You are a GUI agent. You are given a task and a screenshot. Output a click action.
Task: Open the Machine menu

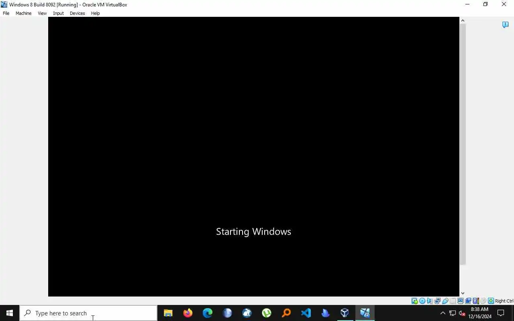click(23, 13)
